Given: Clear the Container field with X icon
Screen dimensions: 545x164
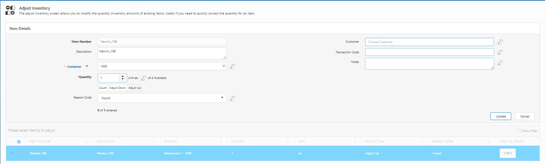Looking at the screenshot, I should 224,66.
